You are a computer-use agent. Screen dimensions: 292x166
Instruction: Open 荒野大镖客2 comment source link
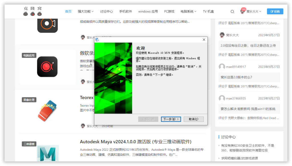254,118
